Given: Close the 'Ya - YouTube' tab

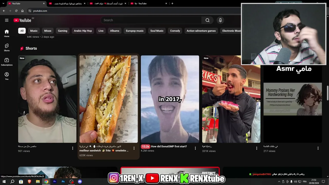Looking at the screenshot, I should (x=166, y=4).
